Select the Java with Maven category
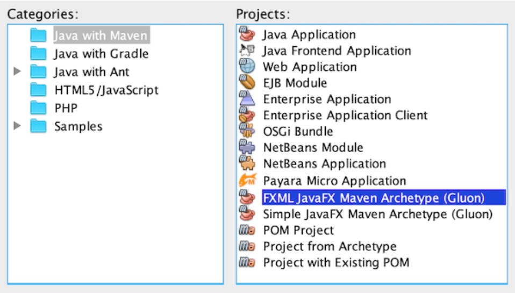Screen dimensions: 515x293 click(102, 35)
